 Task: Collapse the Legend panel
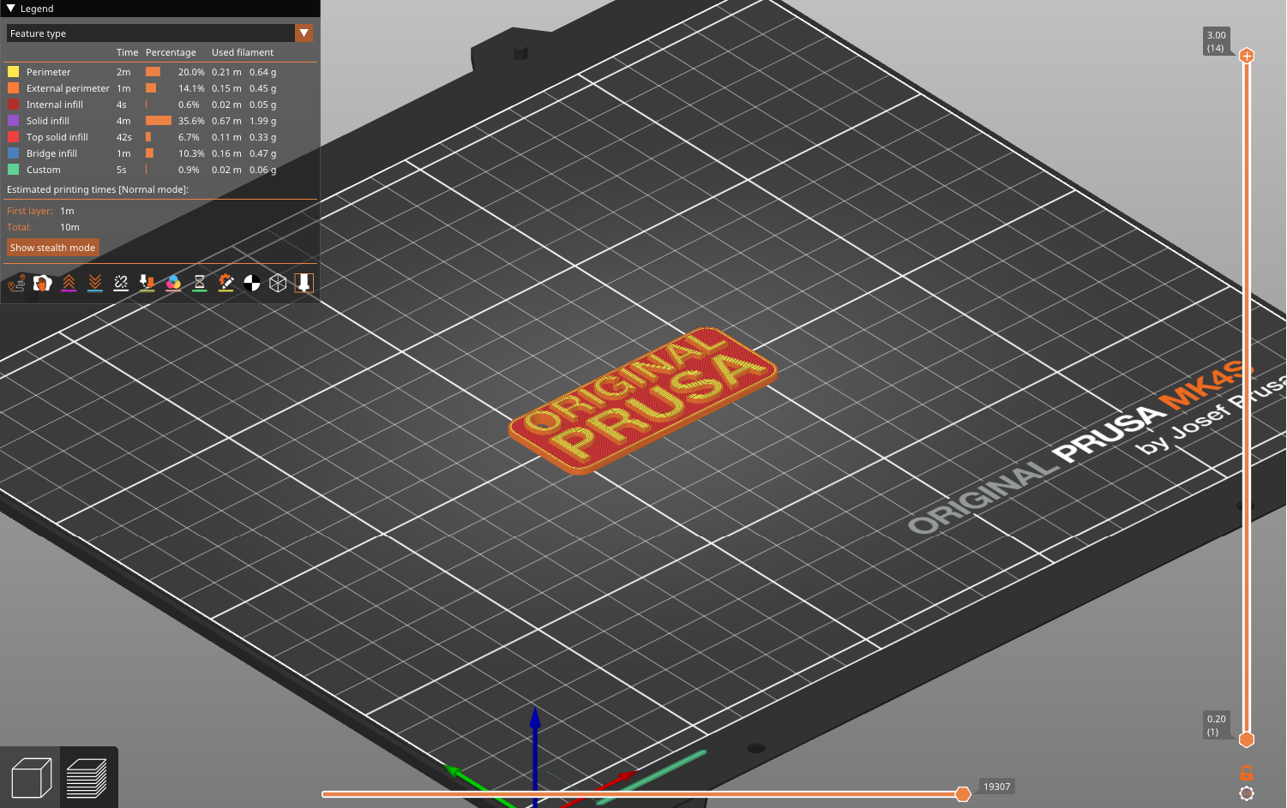point(10,9)
